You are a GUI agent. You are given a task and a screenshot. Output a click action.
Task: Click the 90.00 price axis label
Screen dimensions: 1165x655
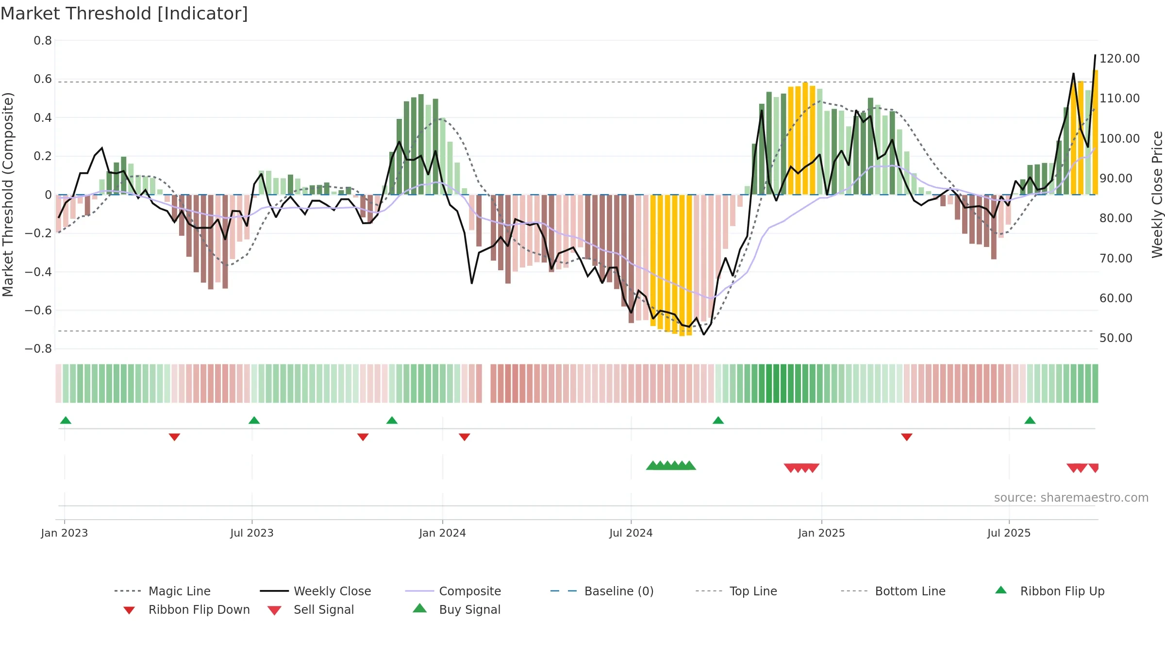[x=1115, y=179]
